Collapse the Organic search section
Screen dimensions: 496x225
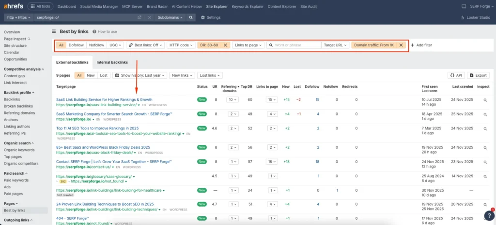point(19,143)
